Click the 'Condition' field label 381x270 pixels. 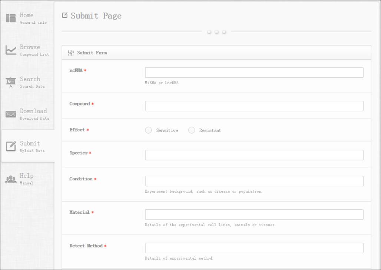pyautogui.click(x=81, y=179)
